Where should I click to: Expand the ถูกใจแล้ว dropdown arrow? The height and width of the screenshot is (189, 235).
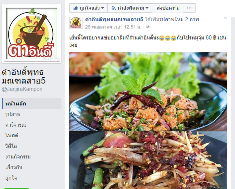pyautogui.click(x=103, y=8)
